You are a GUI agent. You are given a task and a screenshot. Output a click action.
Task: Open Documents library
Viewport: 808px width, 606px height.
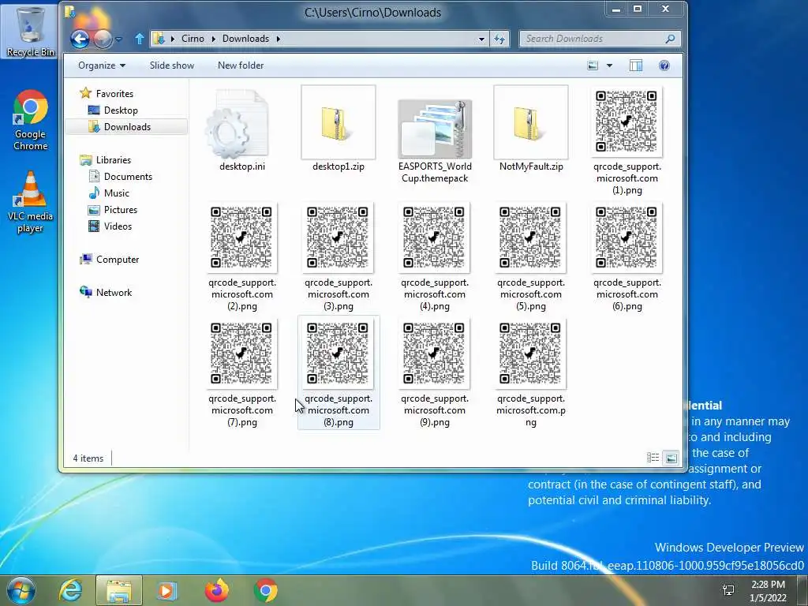coord(121,176)
